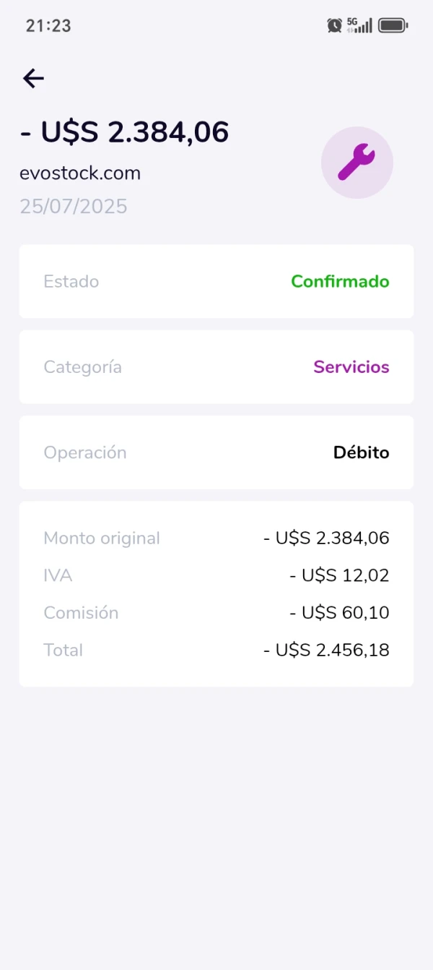Tap the Comisión amount U$S 60,10
This screenshot has height=970, width=433.
[x=339, y=613]
